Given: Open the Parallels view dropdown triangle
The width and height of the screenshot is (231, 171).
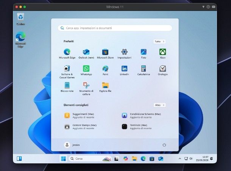Looking at the screenshot, I should pyautogui.click(x=203, y=7).
